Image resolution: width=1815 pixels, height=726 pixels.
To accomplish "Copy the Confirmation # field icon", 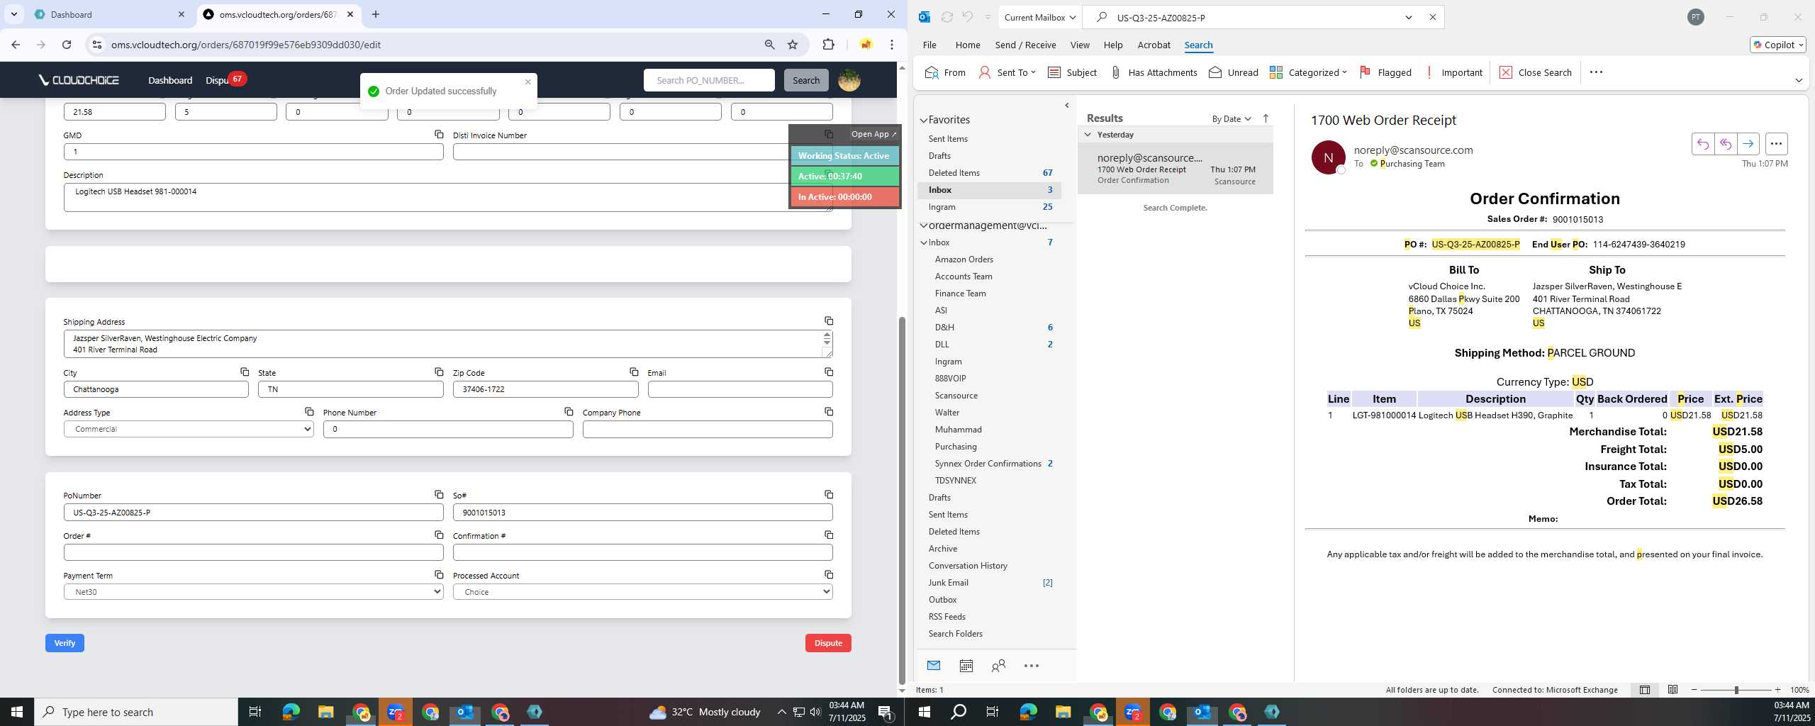I will click(x=828, y=535).
